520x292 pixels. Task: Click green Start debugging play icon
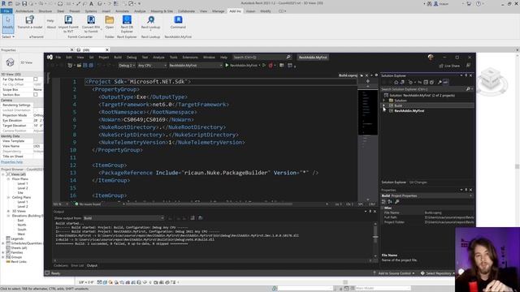coord(227,65)
